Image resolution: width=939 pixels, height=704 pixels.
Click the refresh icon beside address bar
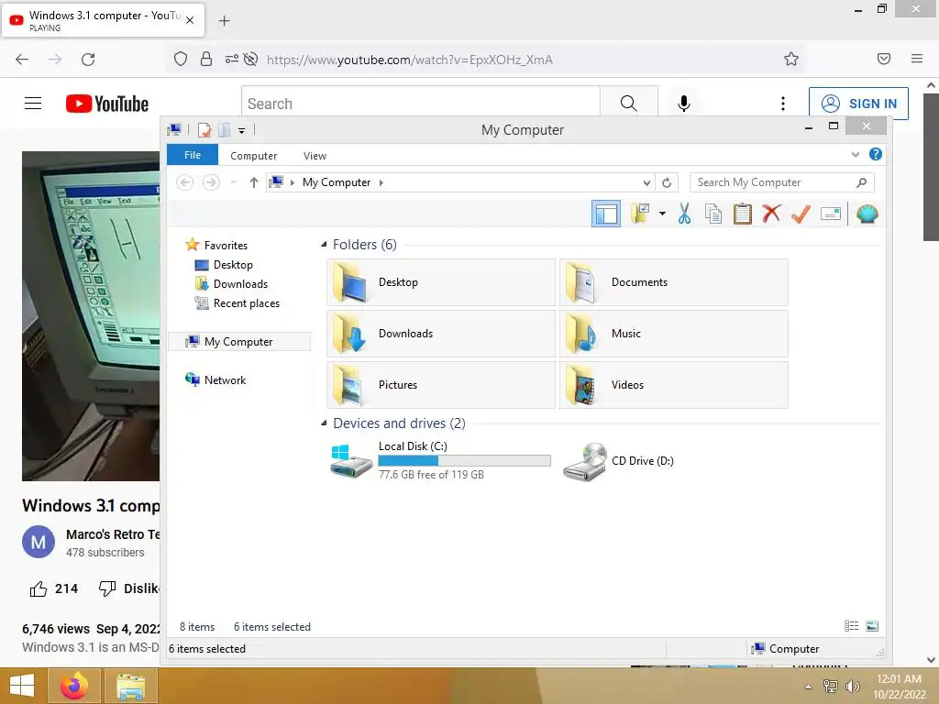667,182
